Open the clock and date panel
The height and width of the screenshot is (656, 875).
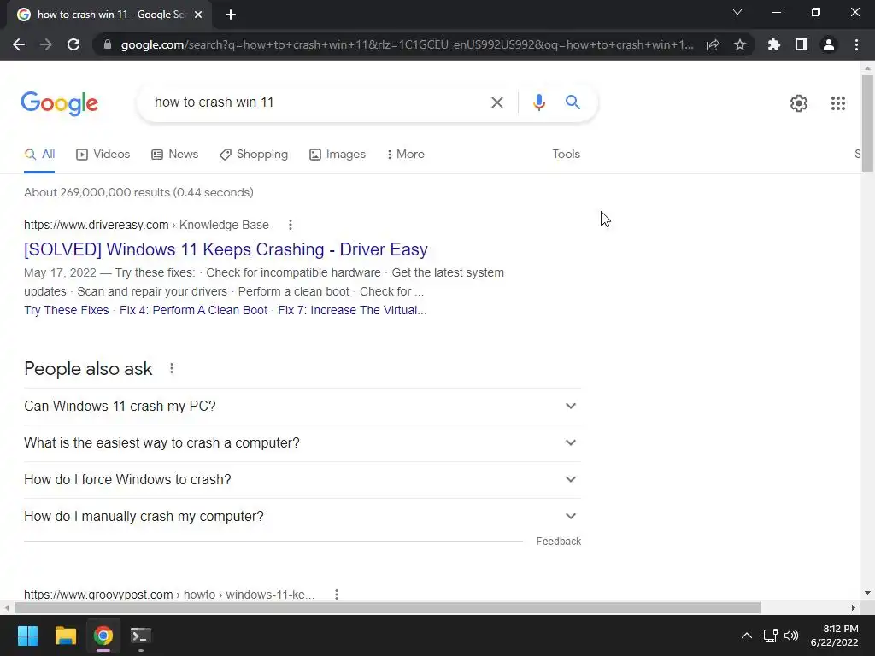[834, 635]
